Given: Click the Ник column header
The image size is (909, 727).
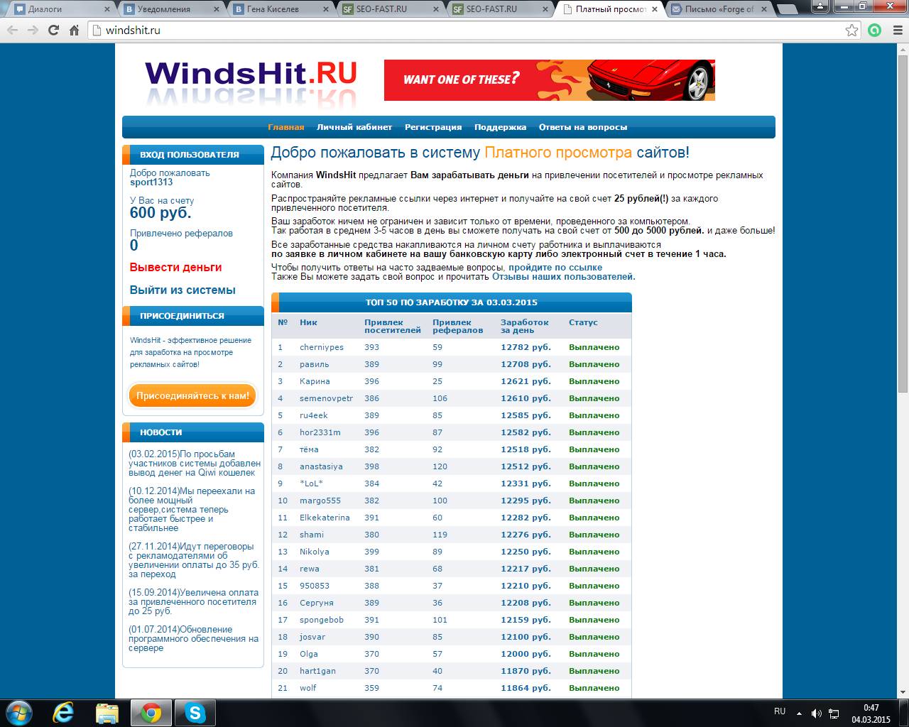Looking at the screenshot, I should point(308,322).
